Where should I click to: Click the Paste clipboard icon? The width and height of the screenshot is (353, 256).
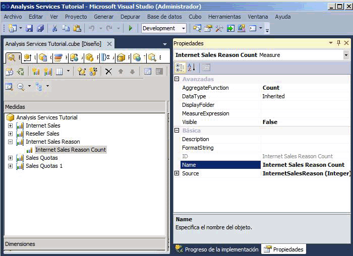click(x=77, y=28)
